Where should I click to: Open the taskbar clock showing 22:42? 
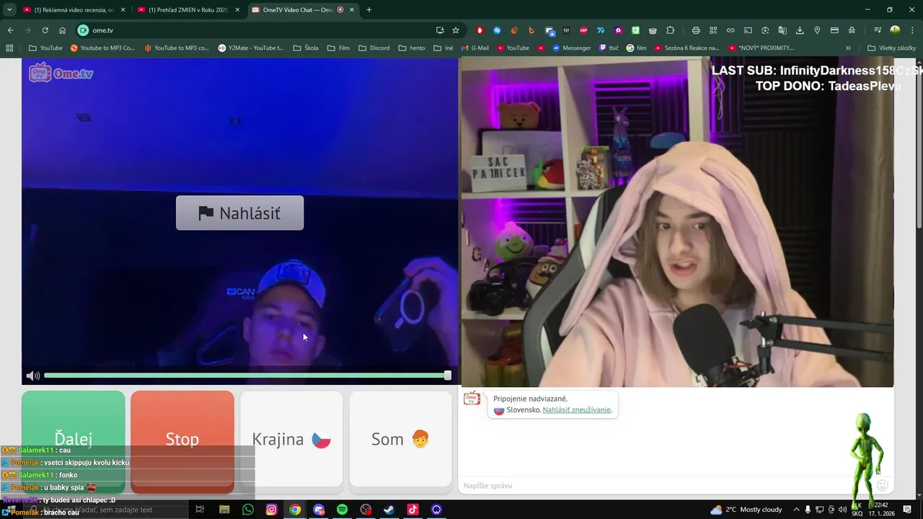pos(880,510)
